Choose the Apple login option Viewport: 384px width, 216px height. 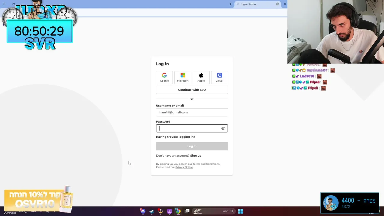(x=201, y=77)
